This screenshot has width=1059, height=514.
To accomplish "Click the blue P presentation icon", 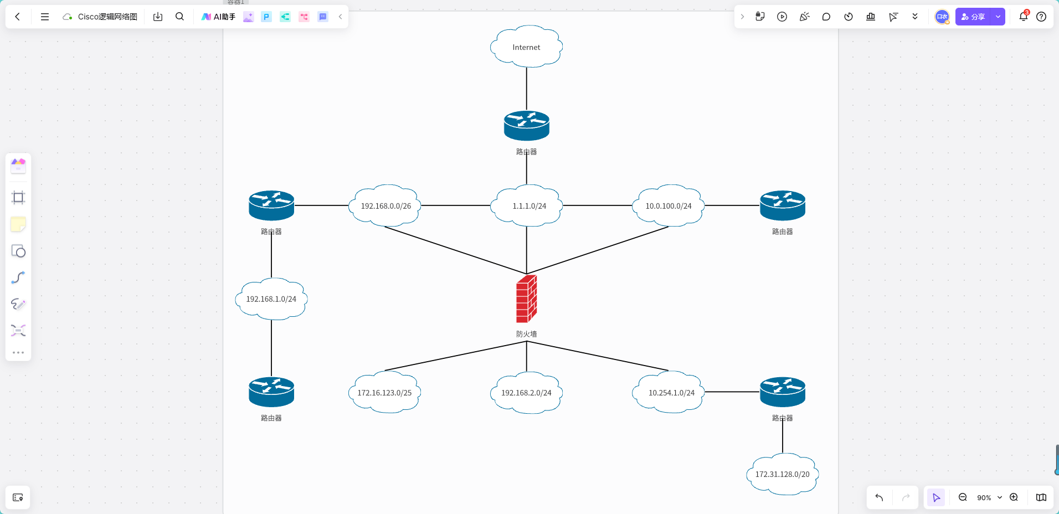I will [x=266, y=17].
